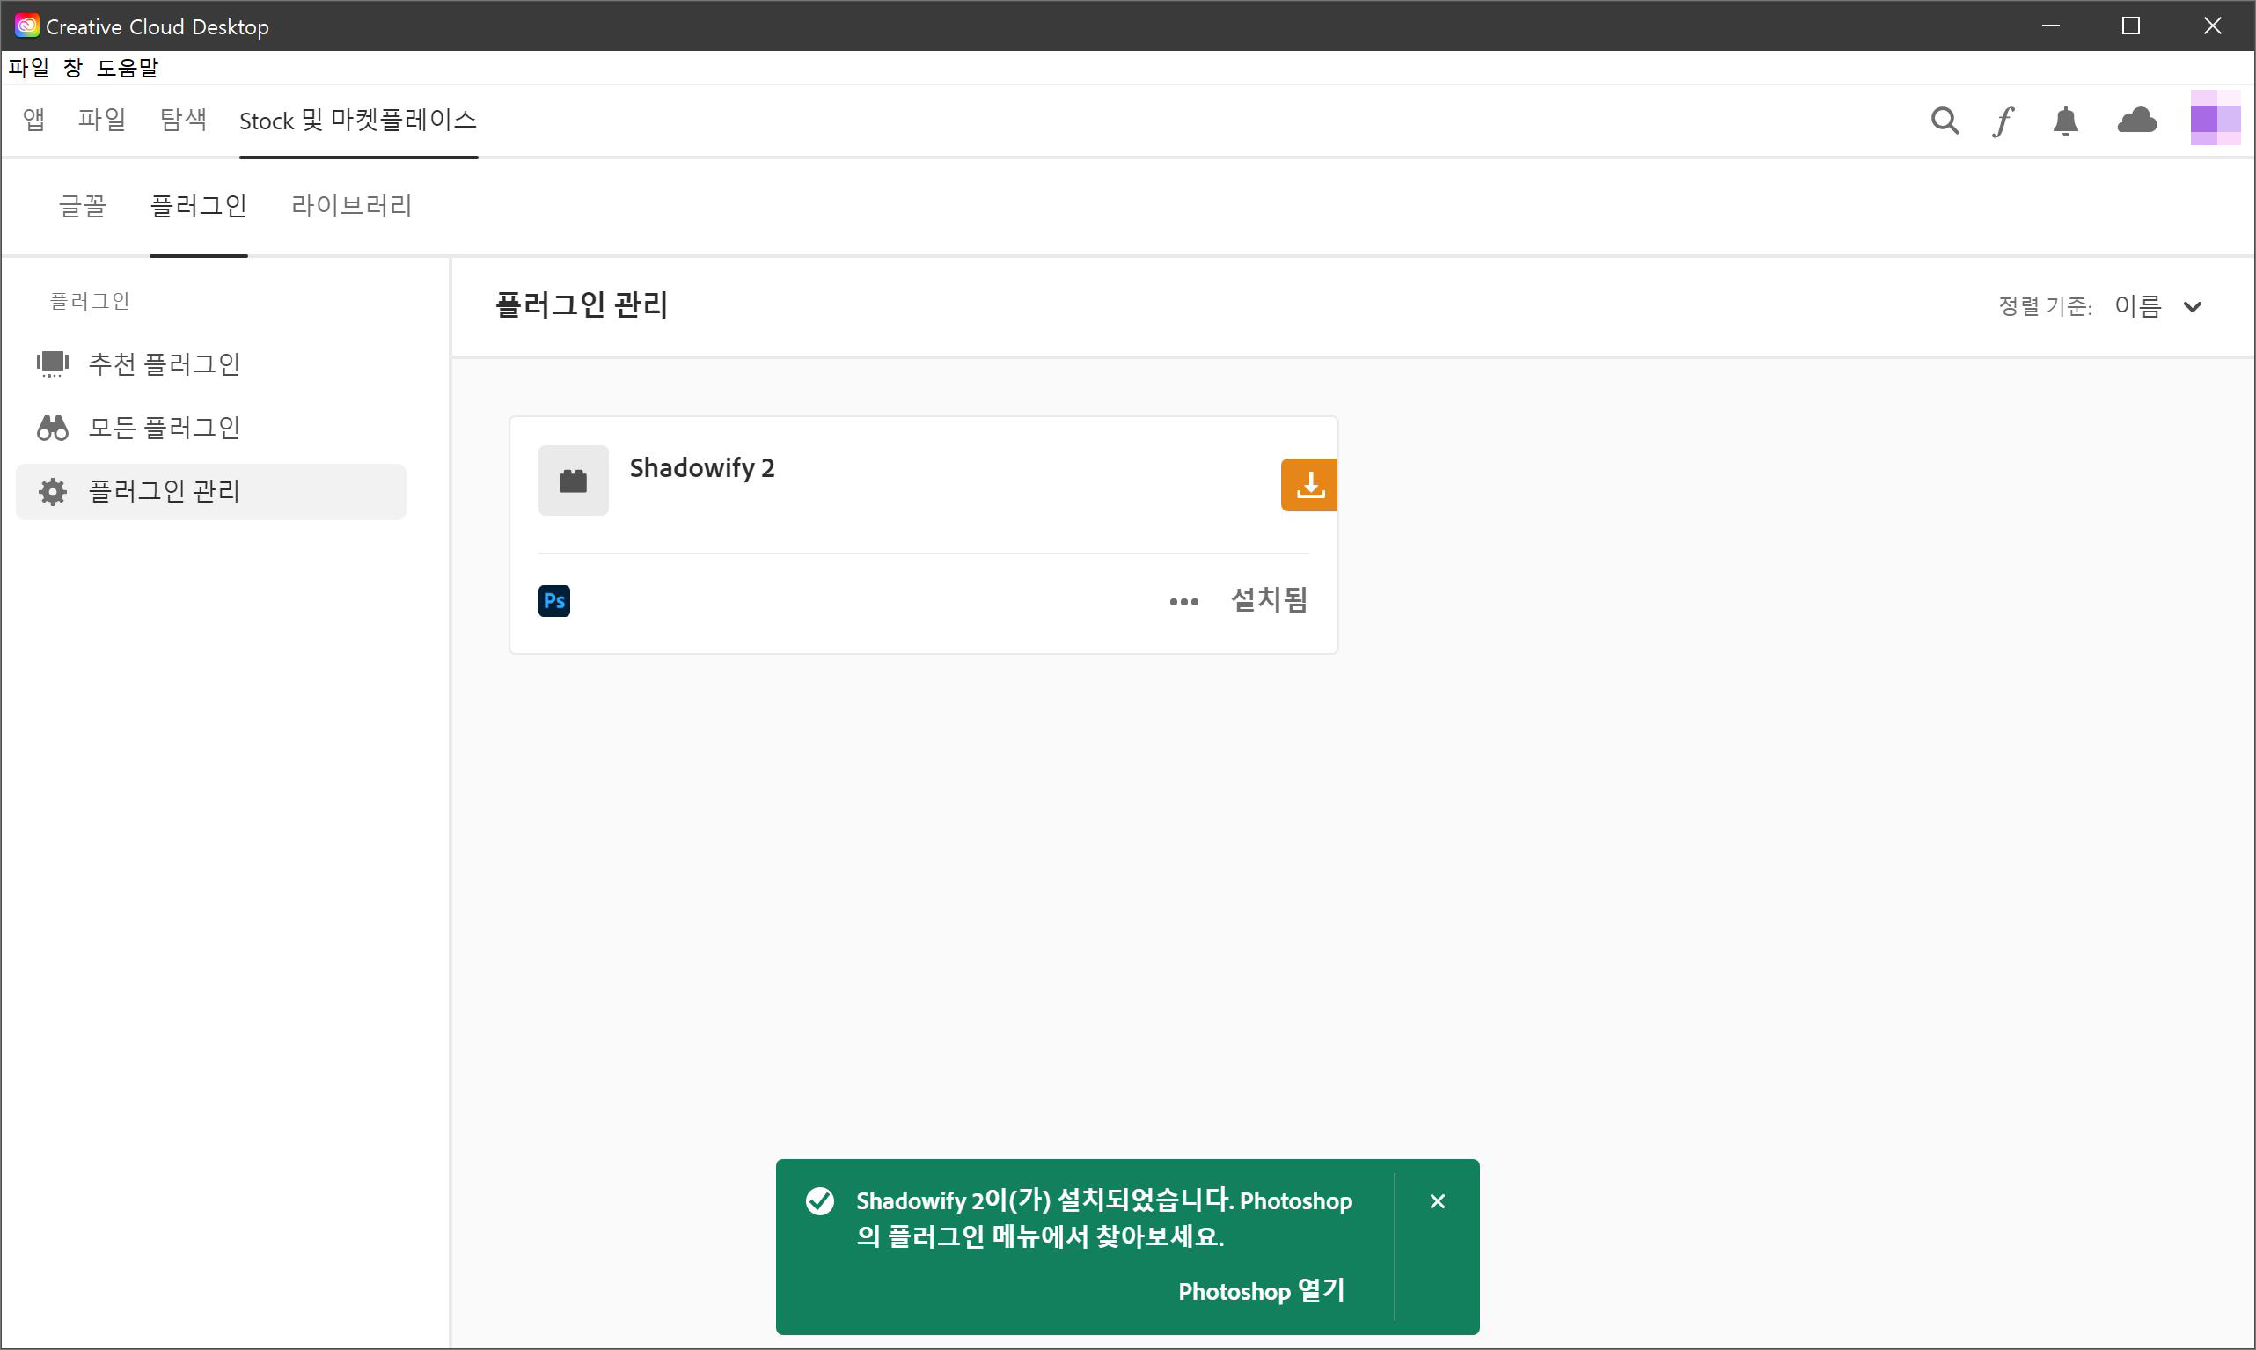Click the green checkmark in the notification
The width and height of the screenshot is (2256, 1350).
click(x=819, y=1202)
